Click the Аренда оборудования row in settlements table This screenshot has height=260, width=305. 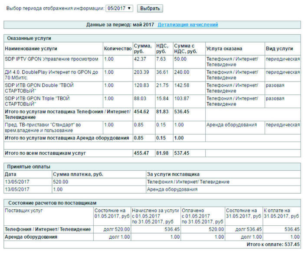point(152,237)
